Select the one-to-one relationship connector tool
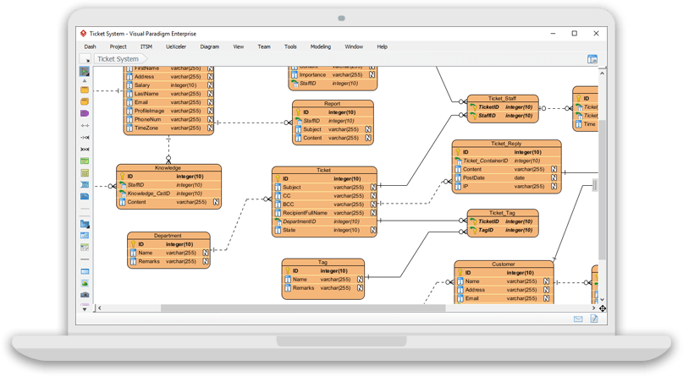This screenshot has width=683, height=376. pyautogui.click(x=85, y=126)
